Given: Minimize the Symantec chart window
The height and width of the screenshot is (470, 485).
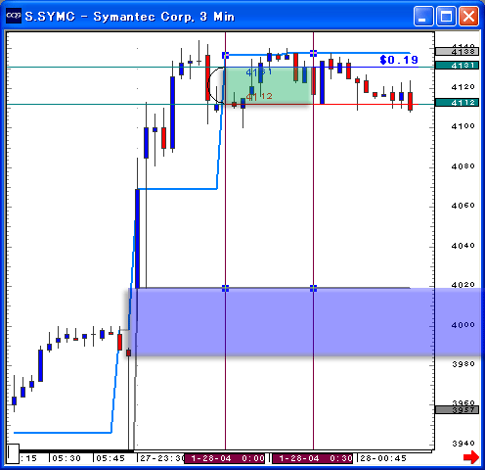Looking at the screenshot, I should 423,16.
